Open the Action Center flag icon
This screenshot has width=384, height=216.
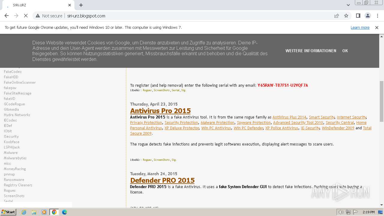click(x=355, y=212)
